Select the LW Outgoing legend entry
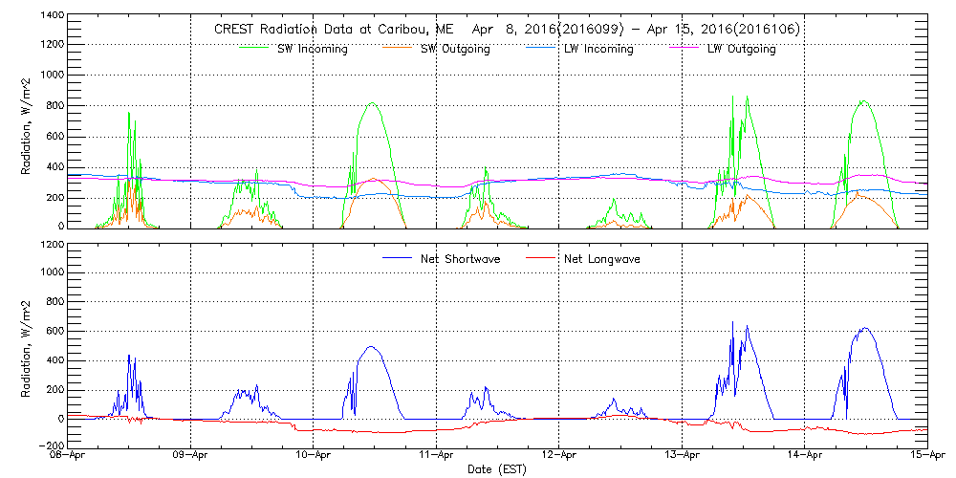 click(741, 49)
